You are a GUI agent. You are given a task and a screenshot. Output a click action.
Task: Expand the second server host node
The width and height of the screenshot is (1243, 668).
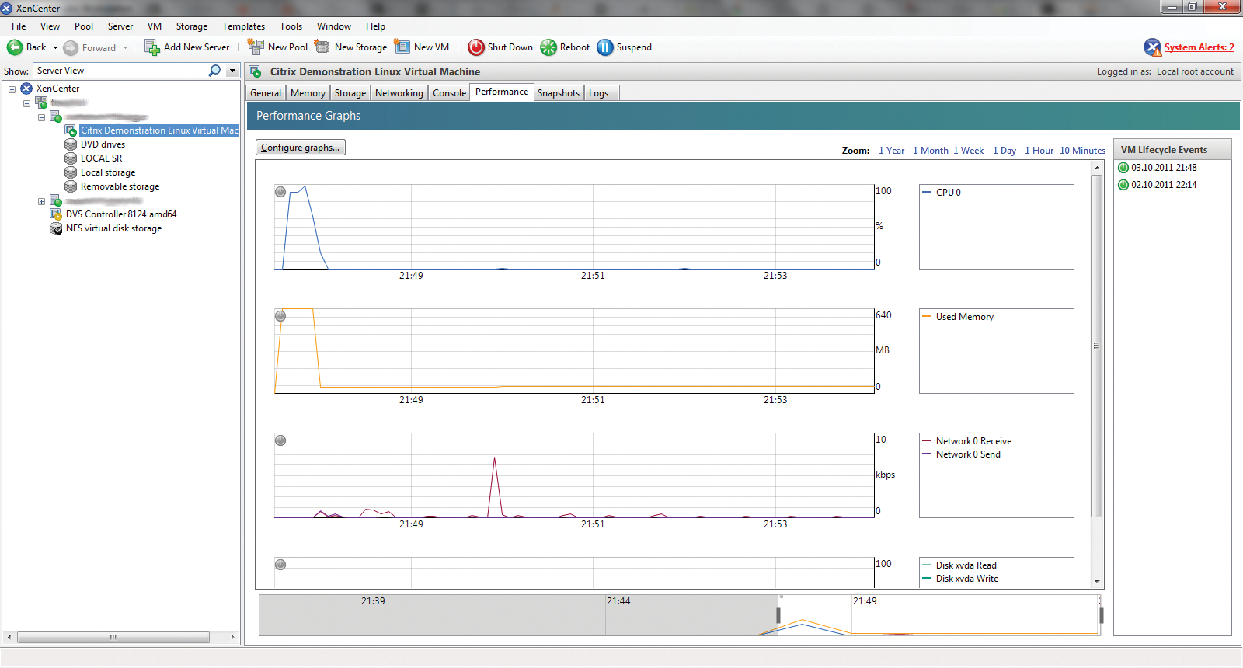(41, 201)
